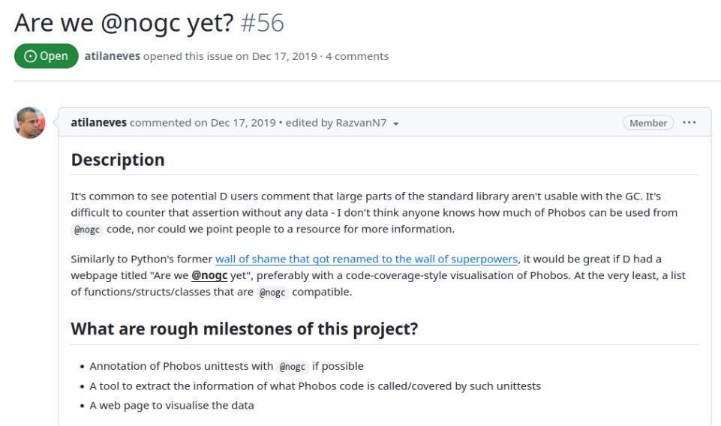This screenshot has width=721, height=426.
Task: Click the @nogc code tag in milestones list
Action: [x=293, y=367]
